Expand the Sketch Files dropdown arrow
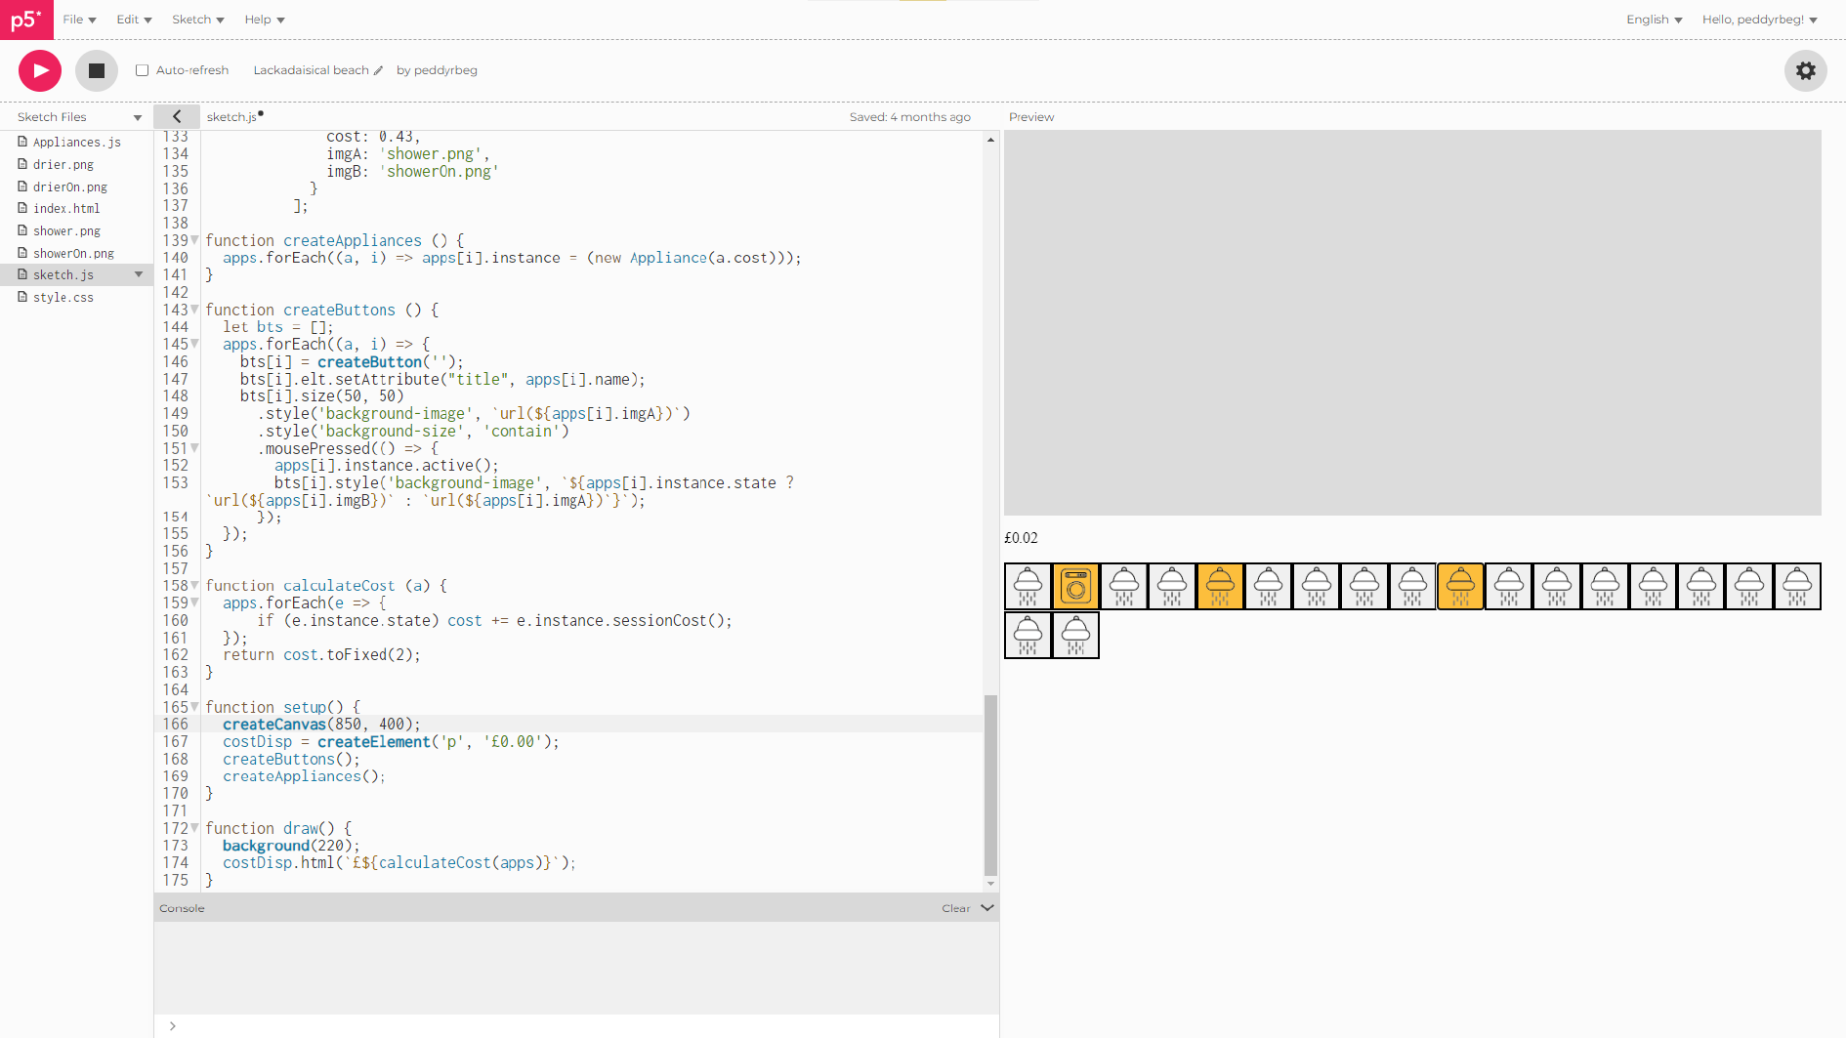 pos(138,117)
